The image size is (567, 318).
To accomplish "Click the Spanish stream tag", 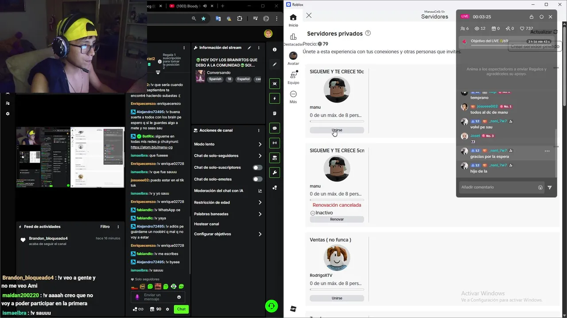I will point(215,79).
